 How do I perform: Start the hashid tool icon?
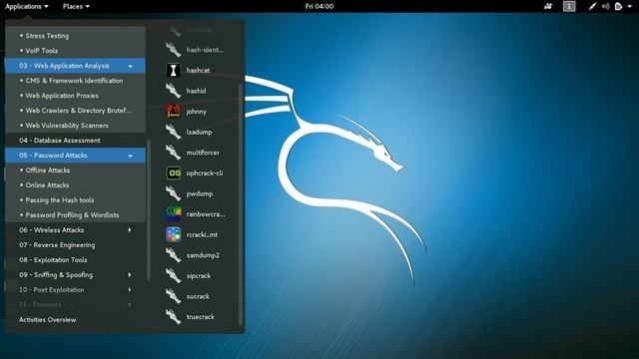pos(173,91)
